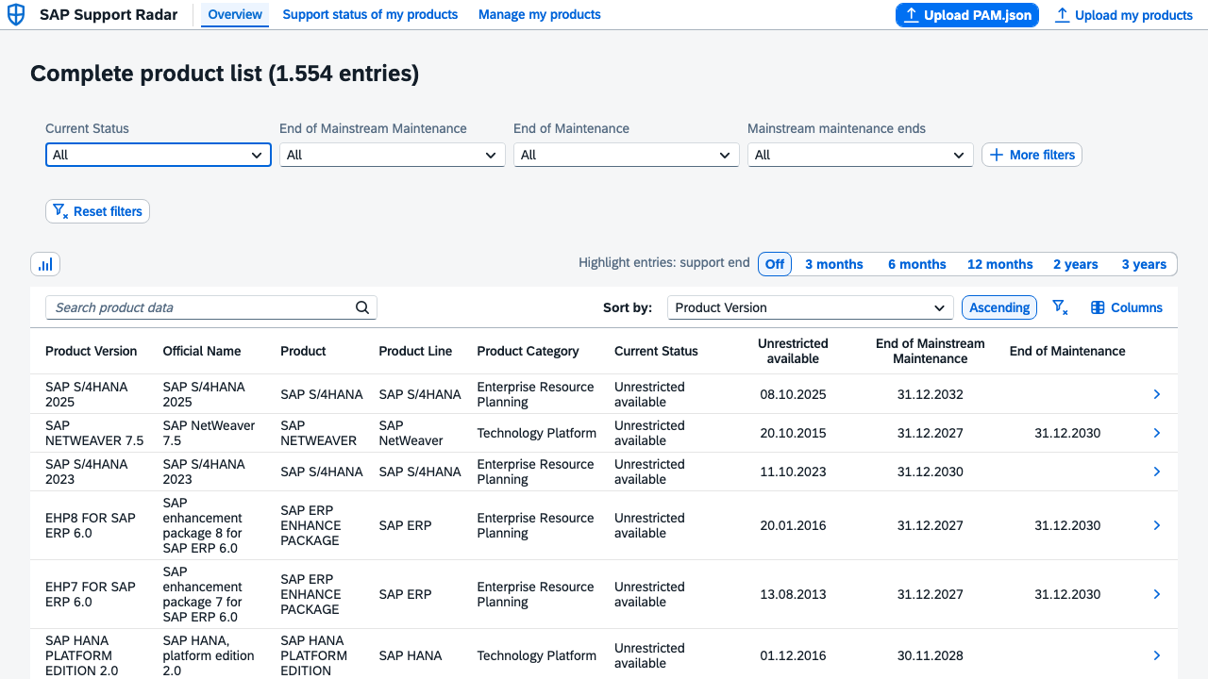Open details arrow for SAP S/4HANA 2025
The image size is (1208, 679).
coord(1157,394)
